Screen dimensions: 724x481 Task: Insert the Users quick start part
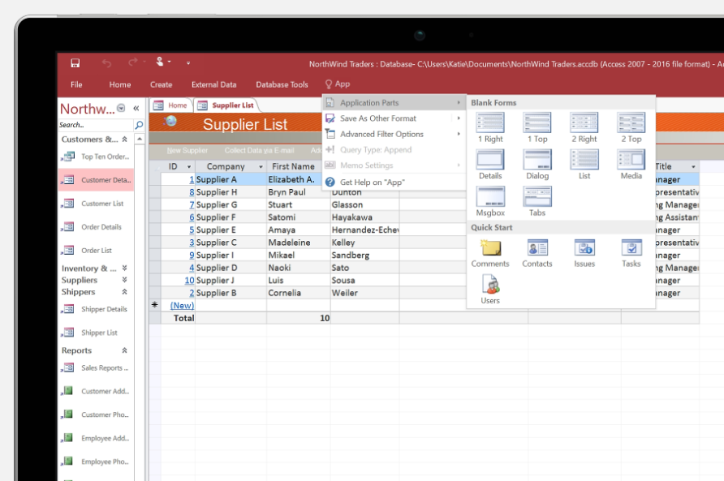490,290
